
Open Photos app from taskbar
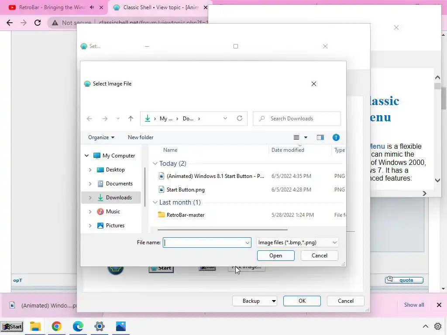click(120, 326)
